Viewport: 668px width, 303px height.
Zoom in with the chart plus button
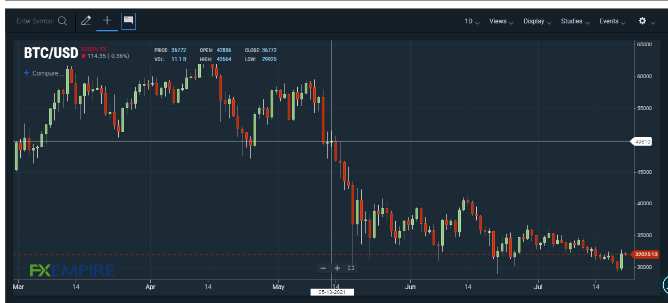[337, 268]
